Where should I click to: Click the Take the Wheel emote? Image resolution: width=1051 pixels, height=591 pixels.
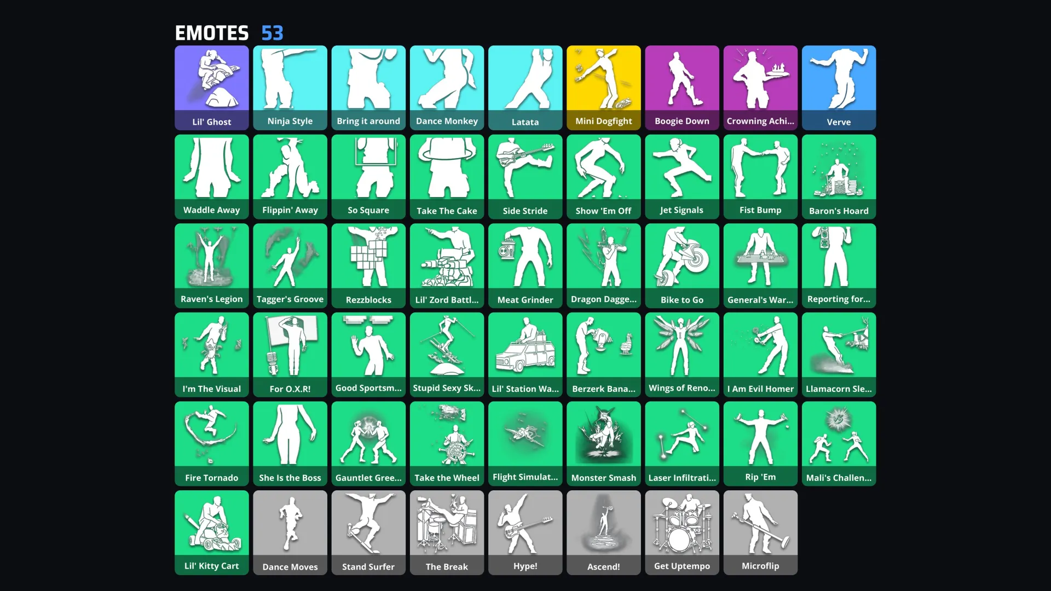(447, 444)
